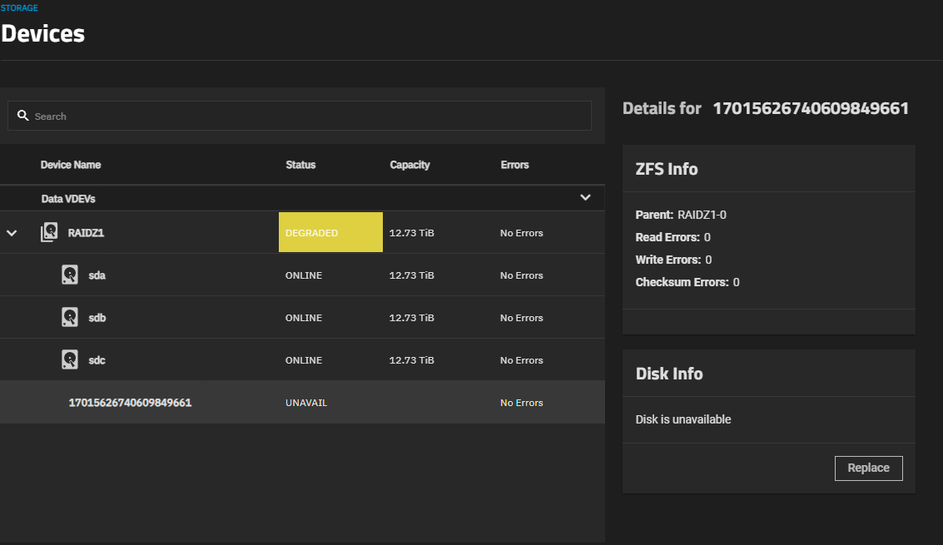The height and width of the screenshot is (545, 943).
Task: Click 12.73 TiB capacity of sdc
Action: point(411,360)
